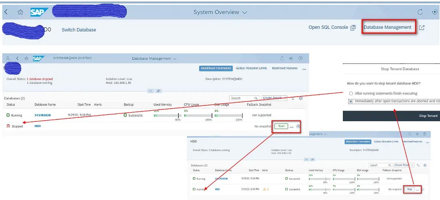
Task: Open the Database Management link
Action: tap(388, 27)
